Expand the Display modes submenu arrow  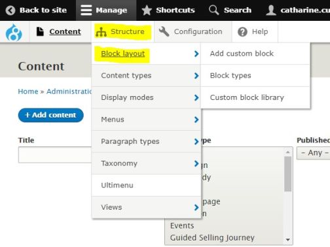click(x=196, y=97)
